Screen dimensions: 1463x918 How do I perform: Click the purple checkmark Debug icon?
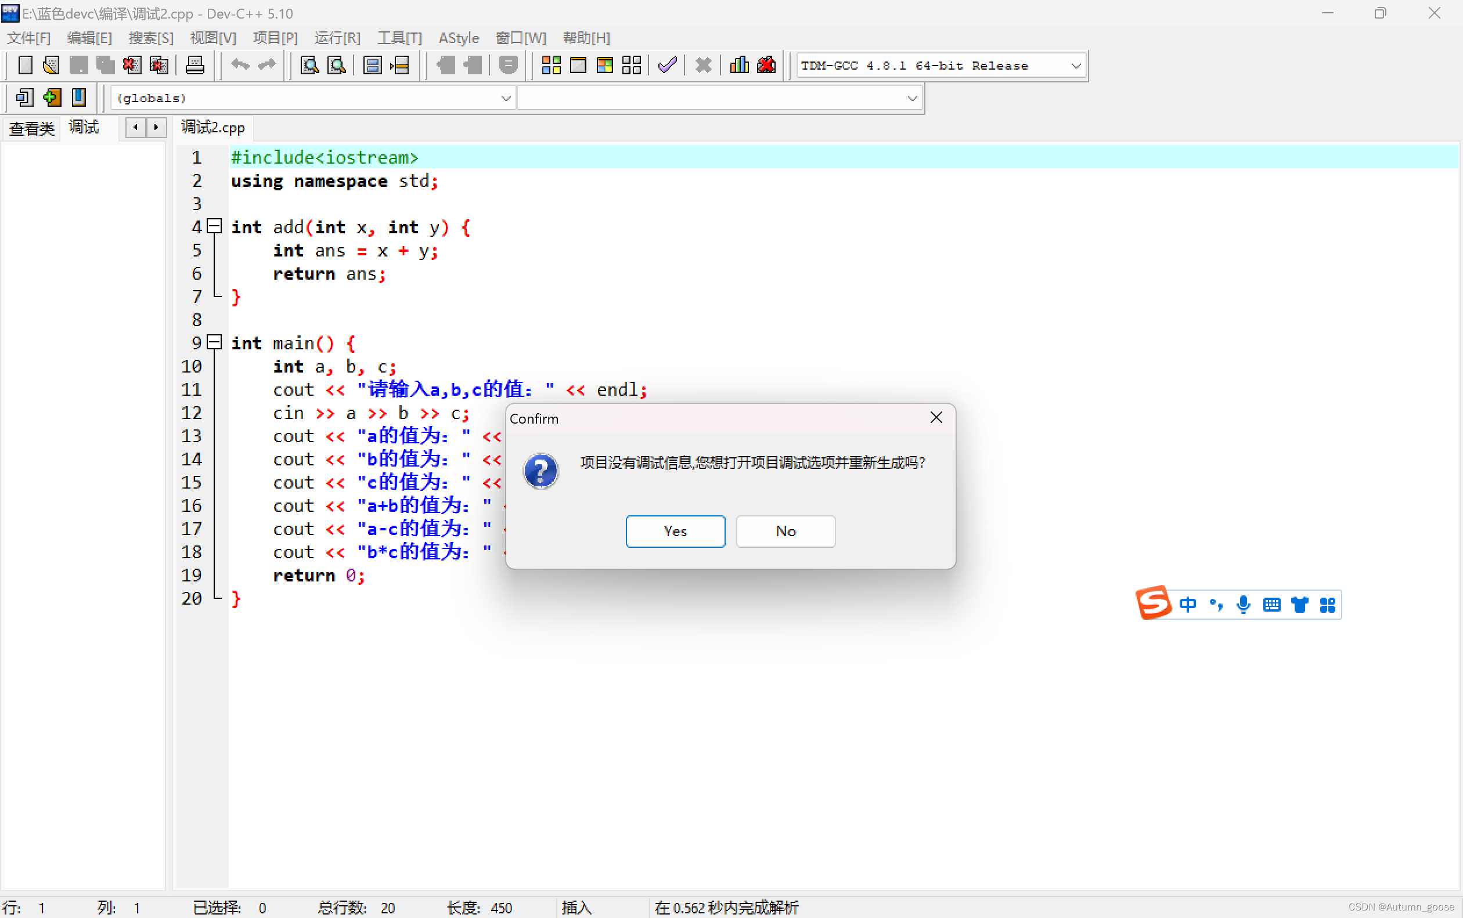(667, 65)
